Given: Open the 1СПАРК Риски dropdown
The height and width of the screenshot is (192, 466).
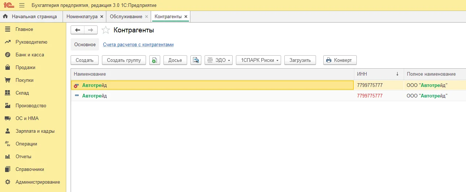Looking at the screenshot, I should (258, 60).
